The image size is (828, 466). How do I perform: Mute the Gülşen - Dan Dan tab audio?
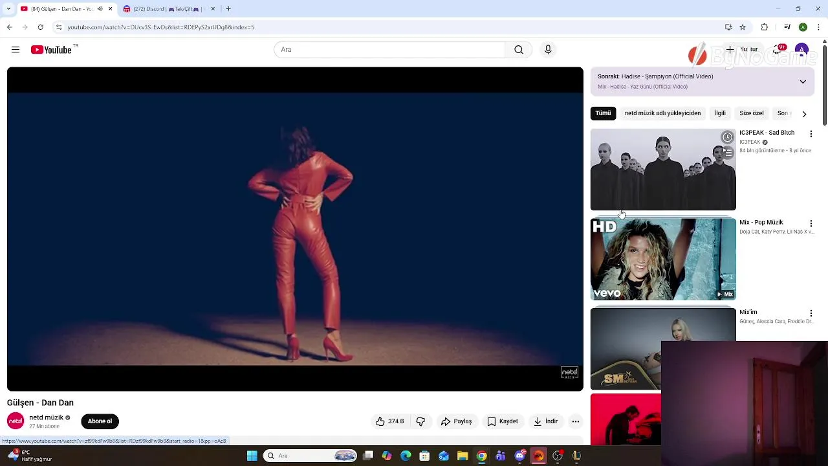point(100,9)
